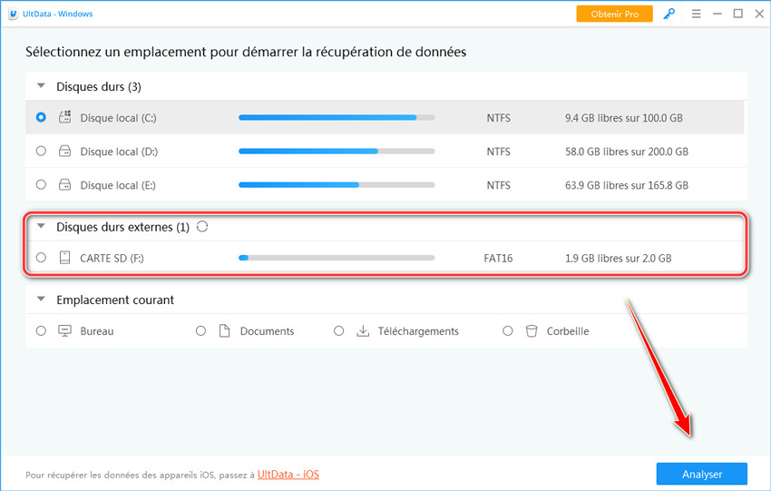771x491 pixels.
Task: Select the CARTE SD (F:) radio button
Action: point(41,258)
